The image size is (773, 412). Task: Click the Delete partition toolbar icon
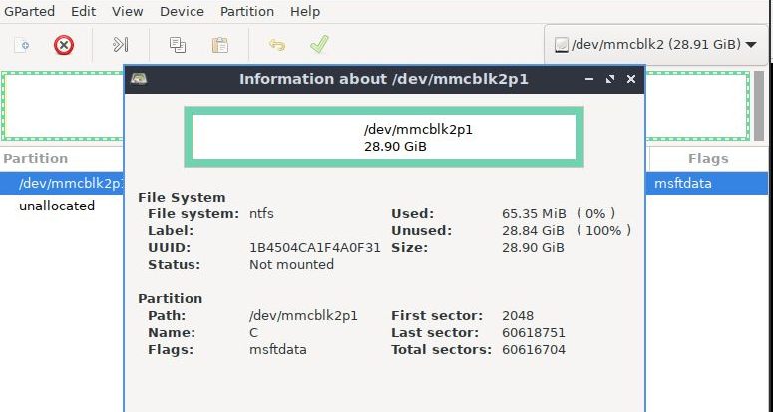click(x=64, y=45)
